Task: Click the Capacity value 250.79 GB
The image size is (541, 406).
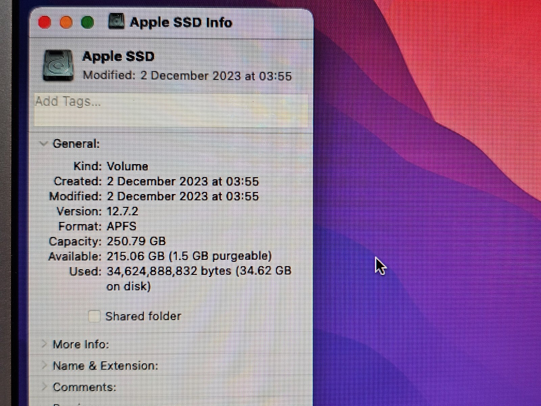Action: click(x=136, y=241)
